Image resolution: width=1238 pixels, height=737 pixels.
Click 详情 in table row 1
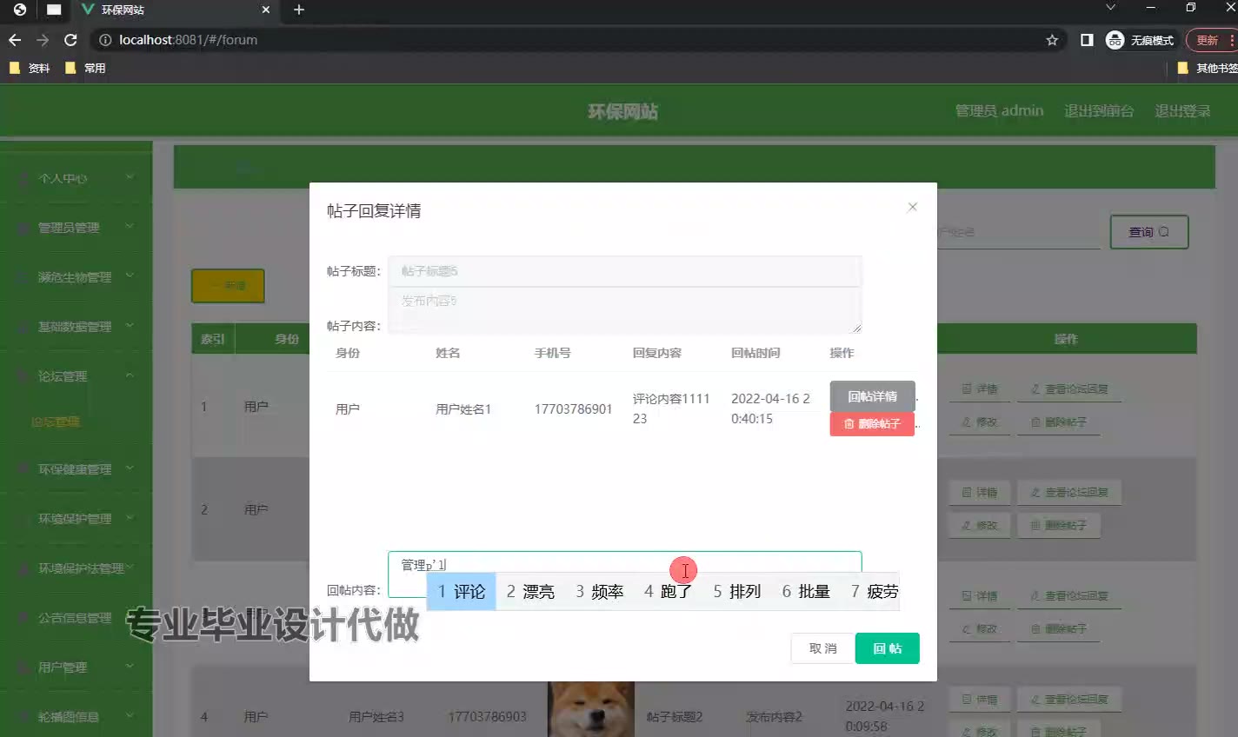tap(980, 389)
